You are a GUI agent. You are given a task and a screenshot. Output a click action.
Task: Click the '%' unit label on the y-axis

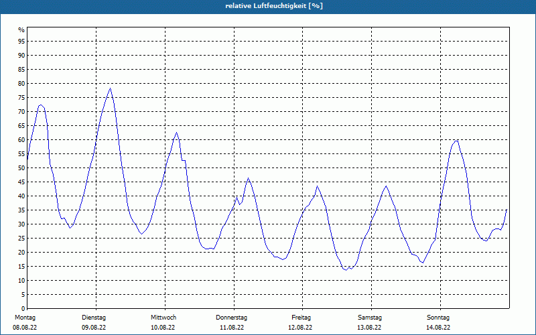(x=21, y=30)
